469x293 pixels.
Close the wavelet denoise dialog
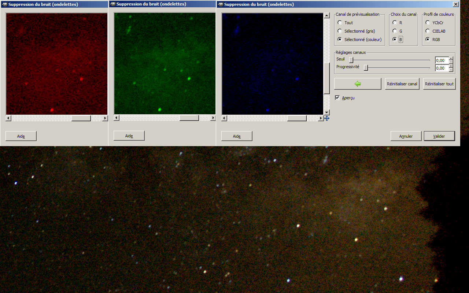click(455, 4)
